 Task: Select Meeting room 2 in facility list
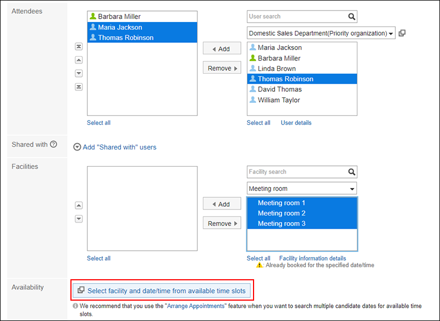(302, 213)
